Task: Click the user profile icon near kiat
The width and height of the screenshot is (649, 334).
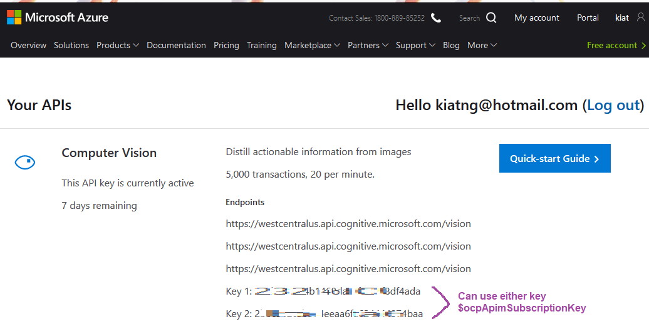Action: click(640, 18)
